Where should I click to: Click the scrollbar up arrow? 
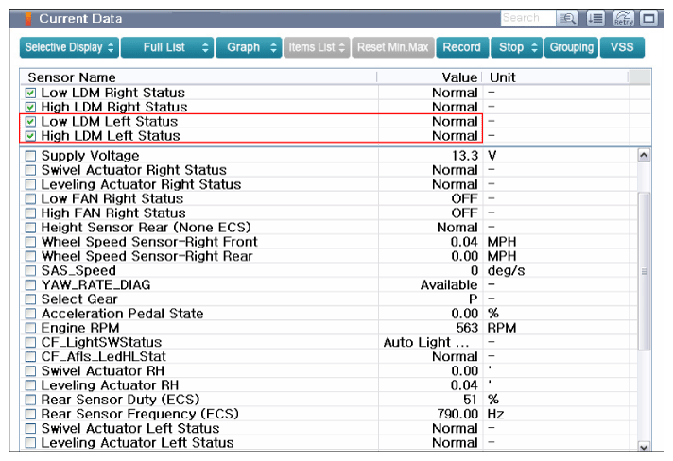644,155
